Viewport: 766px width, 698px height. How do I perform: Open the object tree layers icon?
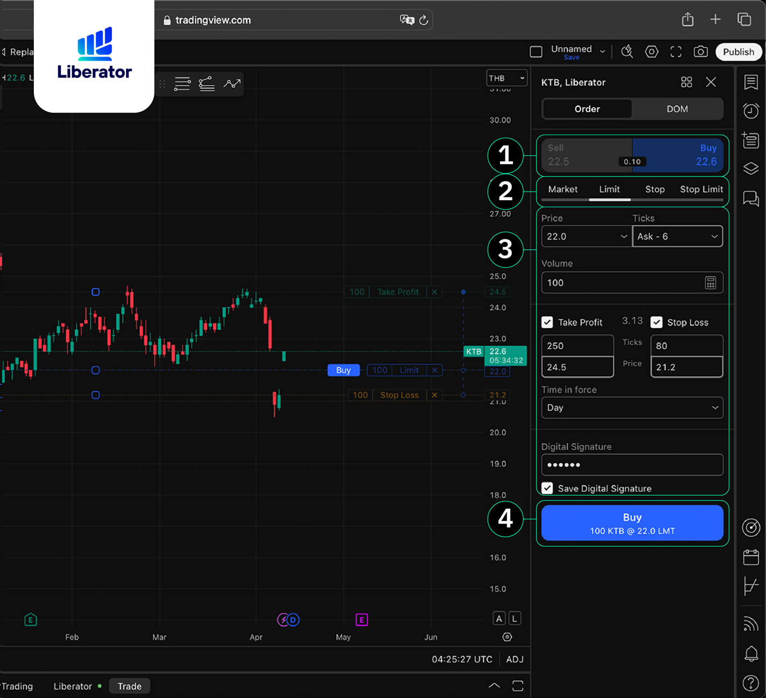751,168
